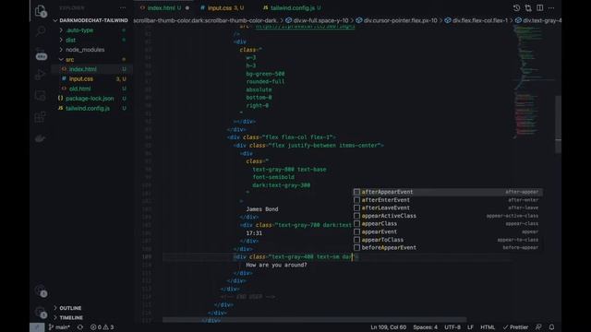Open Accounts icon in activity bar

coord(41,290)
